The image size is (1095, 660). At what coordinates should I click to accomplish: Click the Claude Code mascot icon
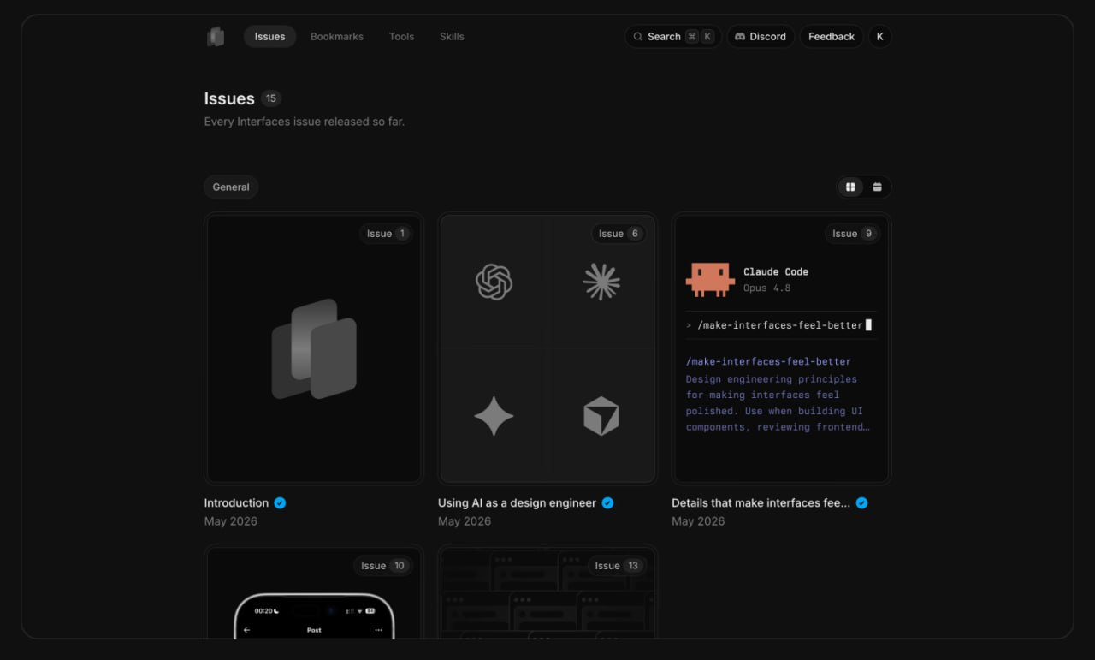pos(710,280)
